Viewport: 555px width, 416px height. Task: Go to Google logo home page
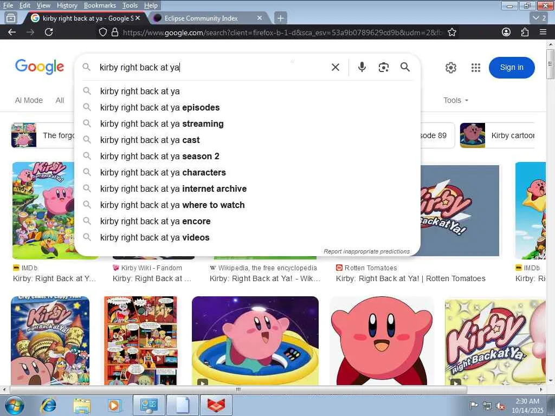(x=39, y=67)
